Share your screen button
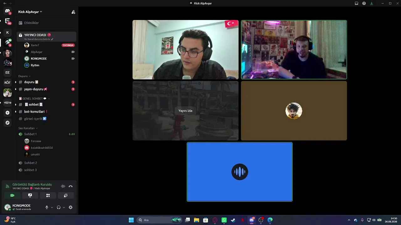The image size is (401, 225). (30, 195)
